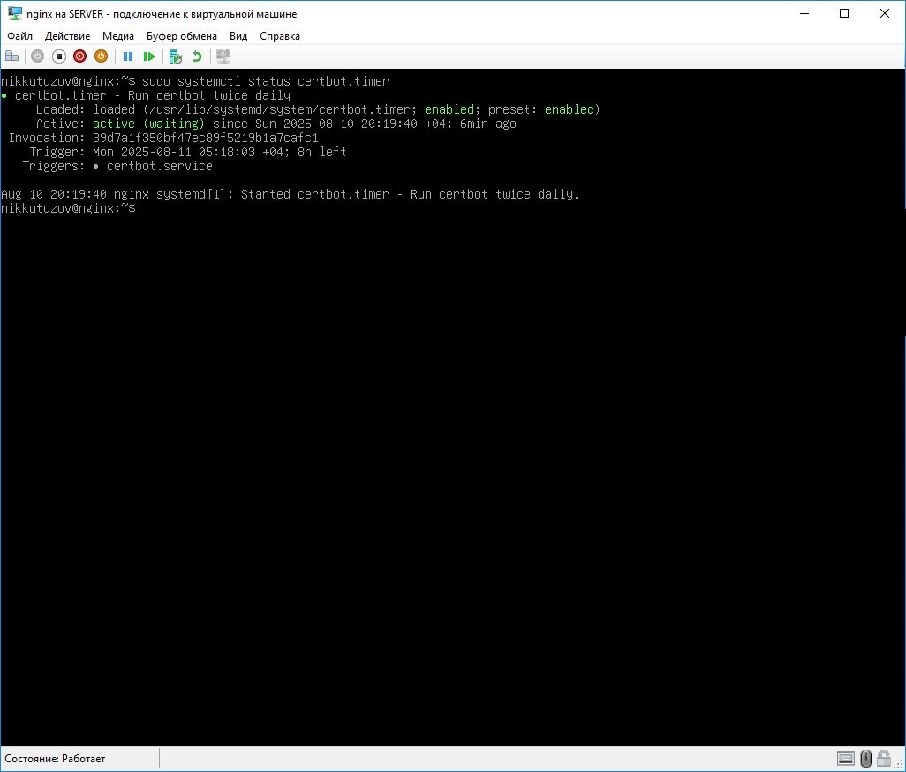This screenshot has height=772, width=906.
Task: Click the Enhanced session toolbar icon
Action: click(223, 56)
